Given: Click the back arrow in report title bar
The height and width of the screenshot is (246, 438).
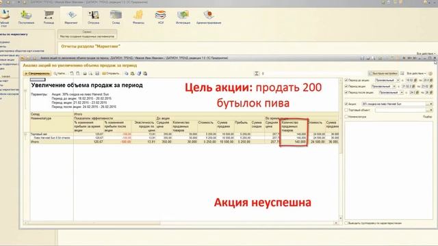Looking at the screenshot, I should pos(23,58).
